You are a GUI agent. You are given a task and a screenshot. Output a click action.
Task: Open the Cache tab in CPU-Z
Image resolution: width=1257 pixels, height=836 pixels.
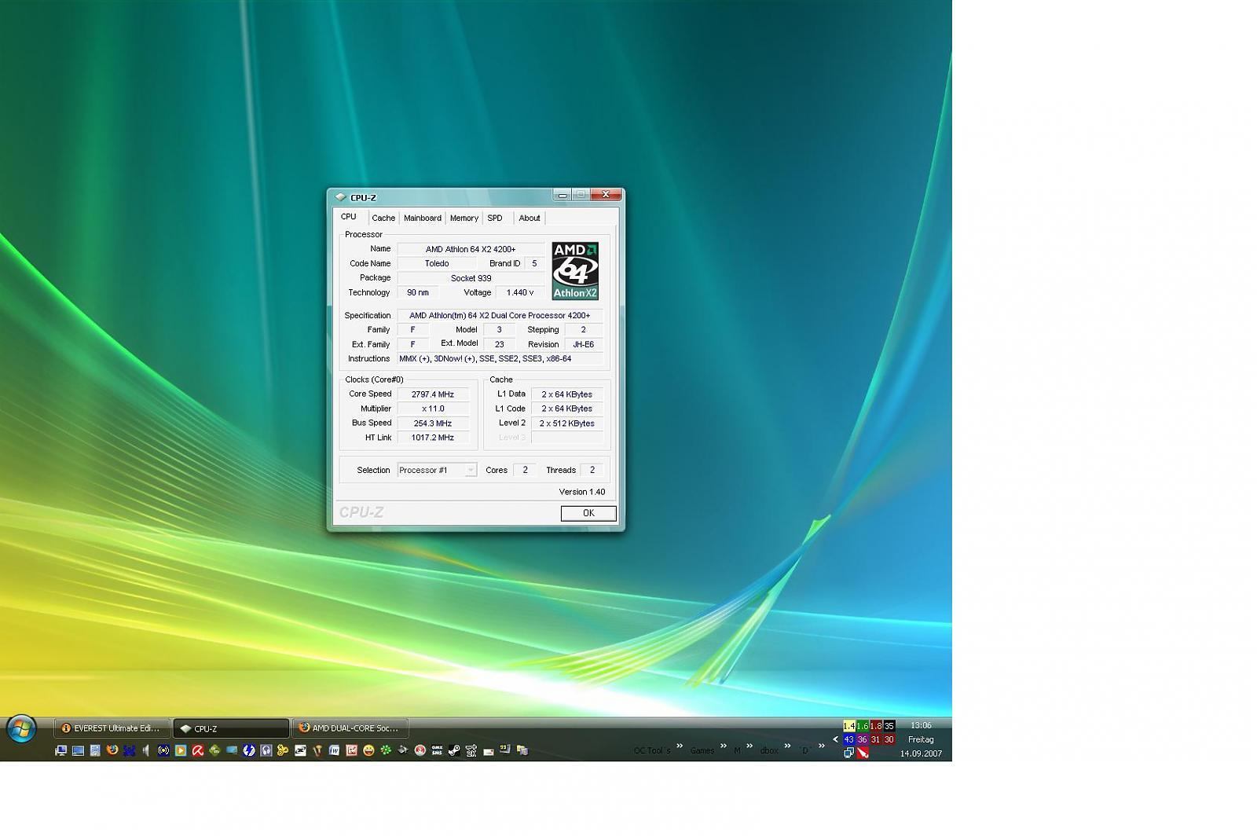pyautogui.click(x=383, y=218)
